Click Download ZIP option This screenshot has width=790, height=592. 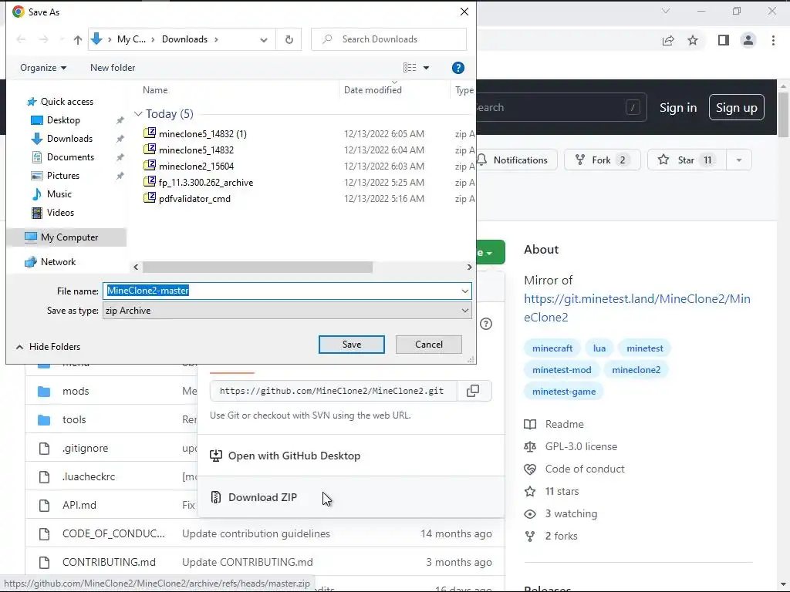351,497
